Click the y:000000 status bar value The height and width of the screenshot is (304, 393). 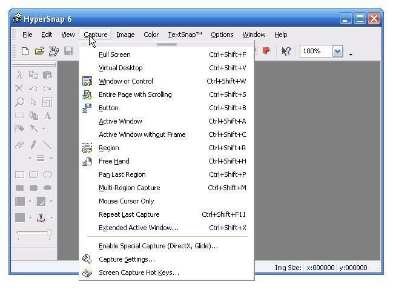[x=353, y=268]
